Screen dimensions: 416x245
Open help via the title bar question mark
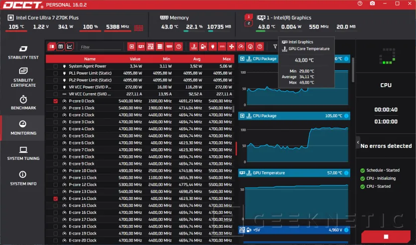(x=360, y=4)
